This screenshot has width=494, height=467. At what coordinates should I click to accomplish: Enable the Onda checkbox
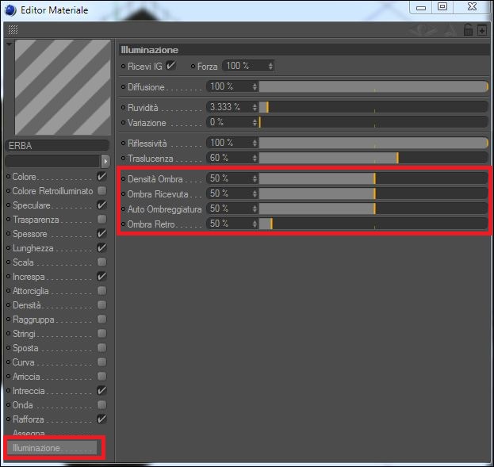(101, 404)
